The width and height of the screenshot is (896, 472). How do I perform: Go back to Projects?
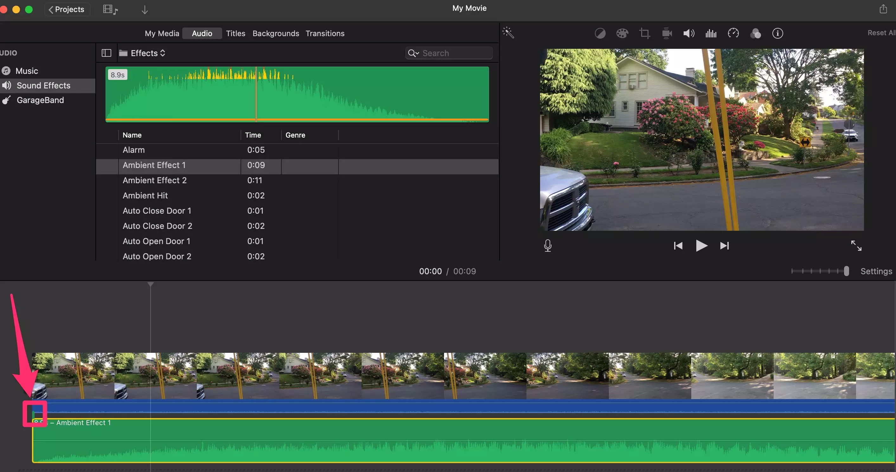(67, 10)
